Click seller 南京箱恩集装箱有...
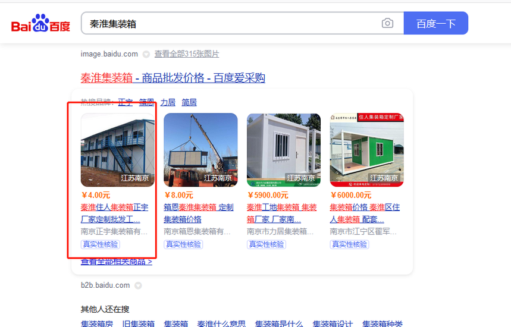 (x=197, y=231)
